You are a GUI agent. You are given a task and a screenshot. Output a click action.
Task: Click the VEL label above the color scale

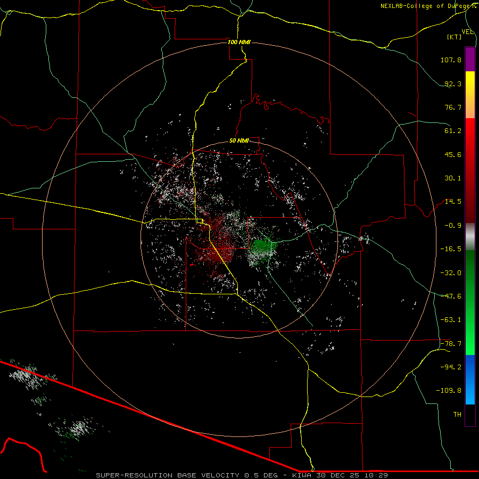(467, 32)
